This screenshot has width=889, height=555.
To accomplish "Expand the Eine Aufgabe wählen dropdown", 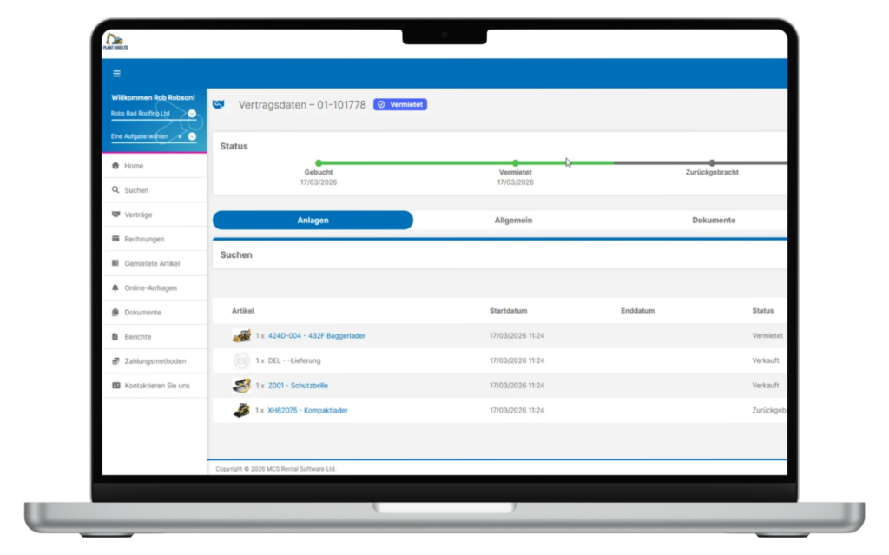I will 192,136.
